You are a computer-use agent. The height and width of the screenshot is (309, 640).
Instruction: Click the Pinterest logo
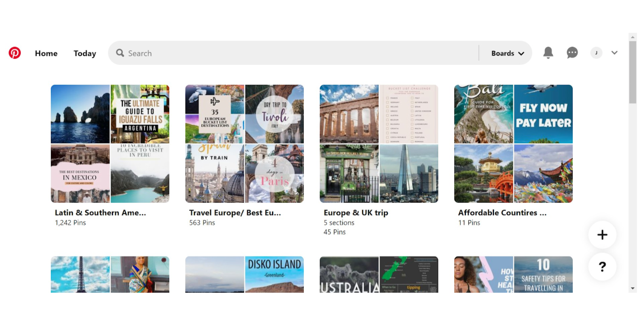(15, 53)
